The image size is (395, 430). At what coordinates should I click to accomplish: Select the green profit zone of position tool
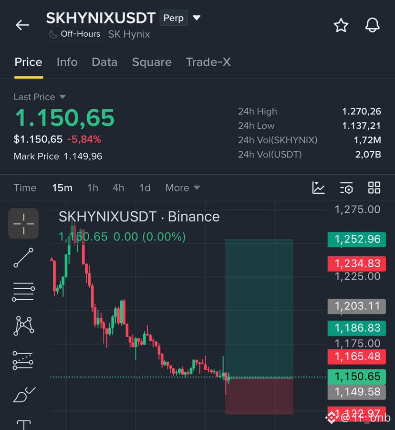click(x=259, y=308)
